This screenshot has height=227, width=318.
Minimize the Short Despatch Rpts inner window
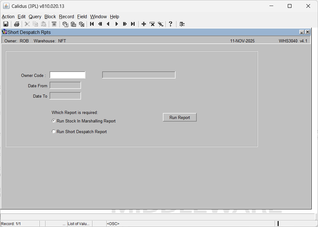pos(302,32)
